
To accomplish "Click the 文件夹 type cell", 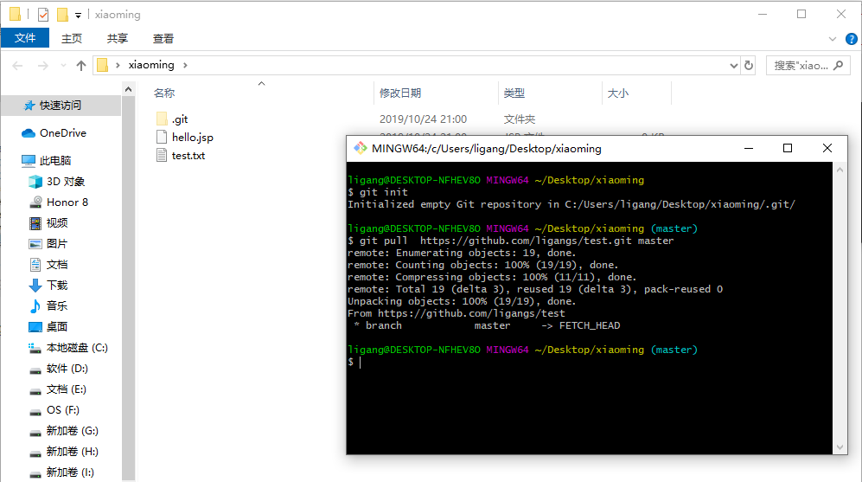I will pos(519,119).
